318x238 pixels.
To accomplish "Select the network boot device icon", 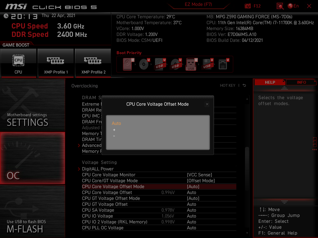I will pyautogui.click(x=224, y=64).
